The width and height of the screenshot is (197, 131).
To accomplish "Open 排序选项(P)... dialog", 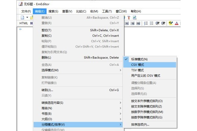I will [150, 124].
